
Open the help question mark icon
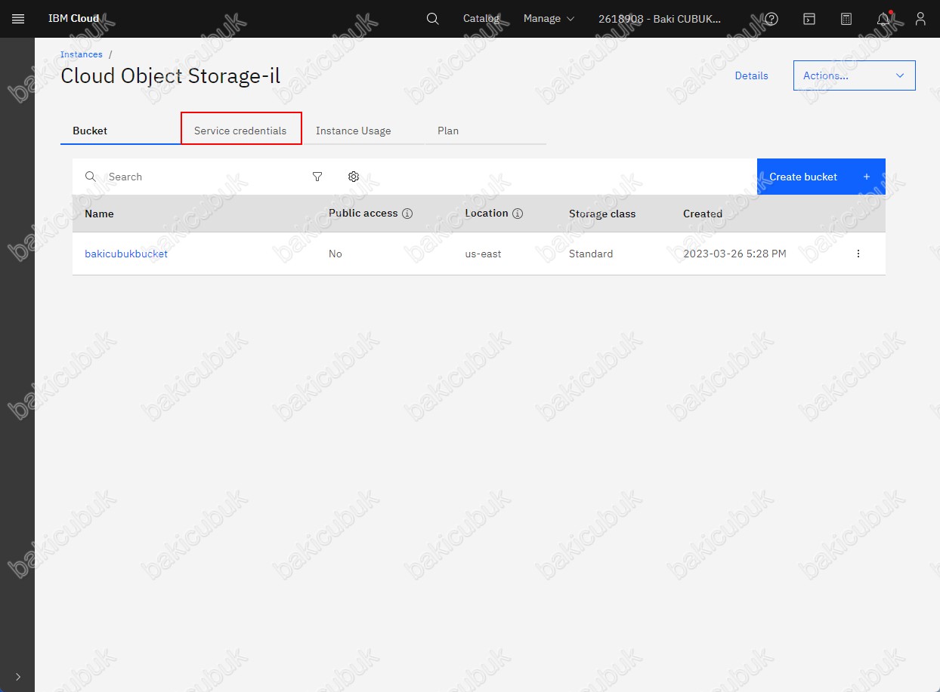point(771,19)
